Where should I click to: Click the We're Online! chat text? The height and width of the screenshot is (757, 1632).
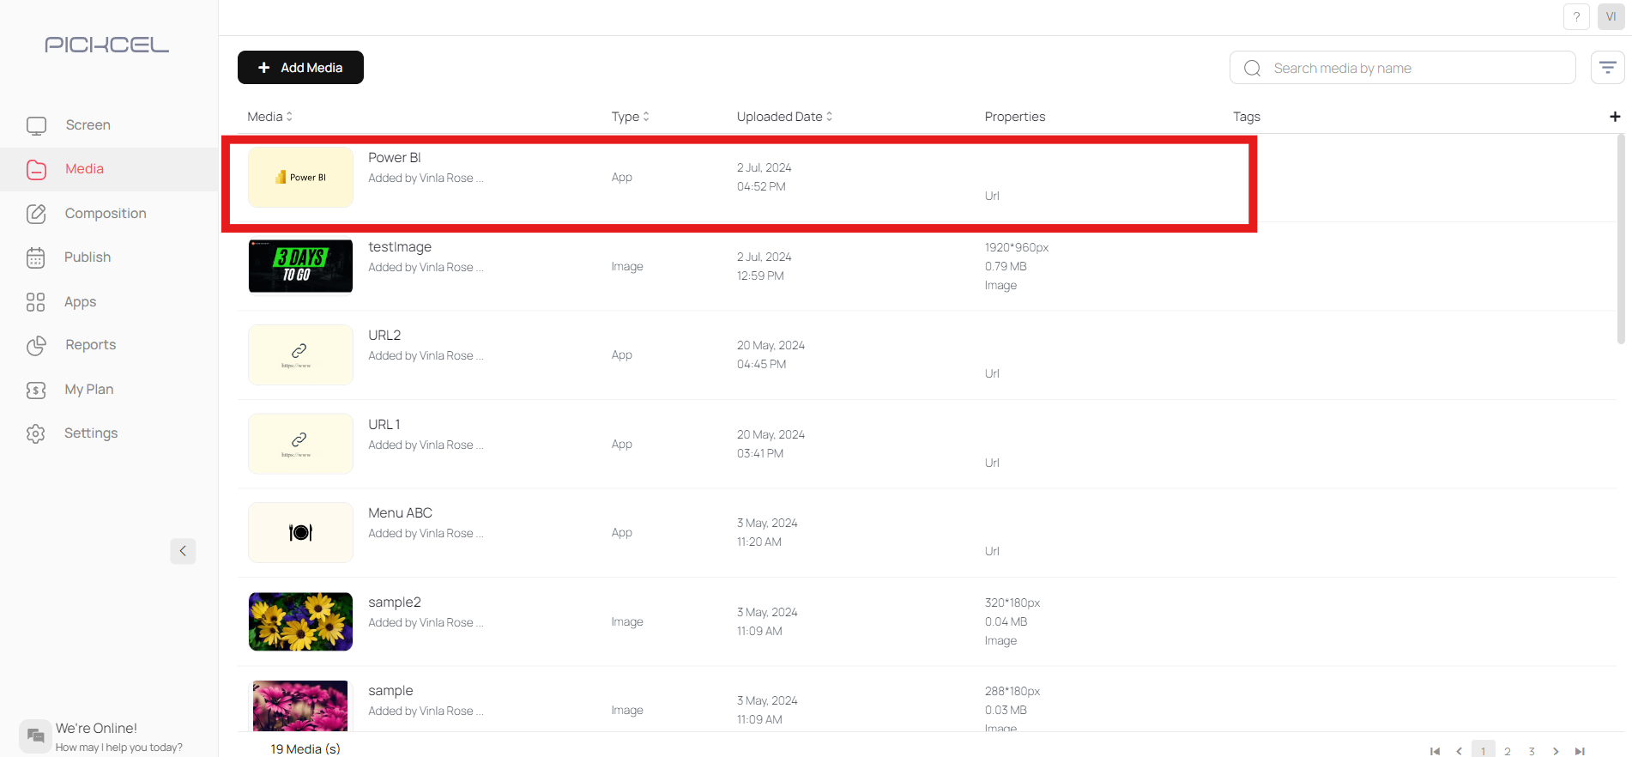pos(96,729)
